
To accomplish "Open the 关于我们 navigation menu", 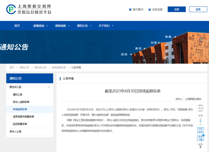I will (x=104, y=26).
